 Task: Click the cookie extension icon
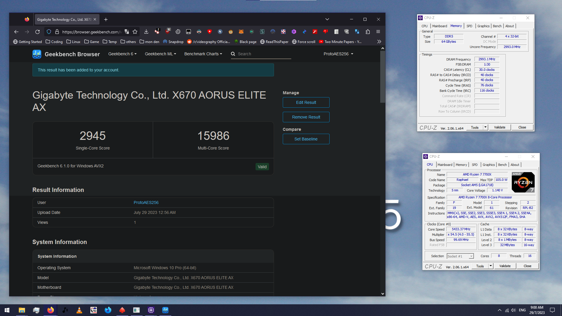(x=178, y=32)
